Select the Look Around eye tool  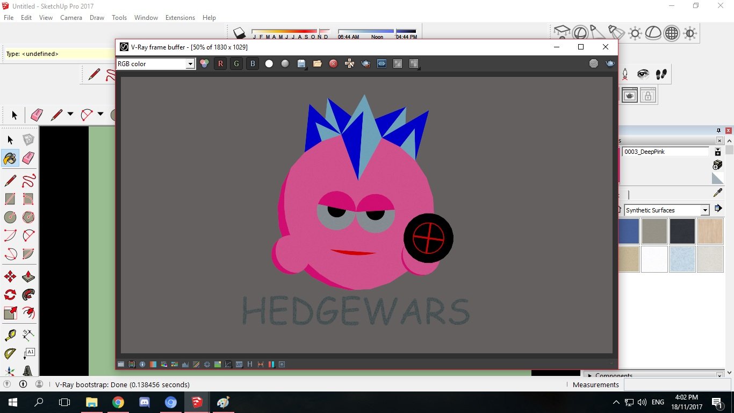tap(643, 74)
